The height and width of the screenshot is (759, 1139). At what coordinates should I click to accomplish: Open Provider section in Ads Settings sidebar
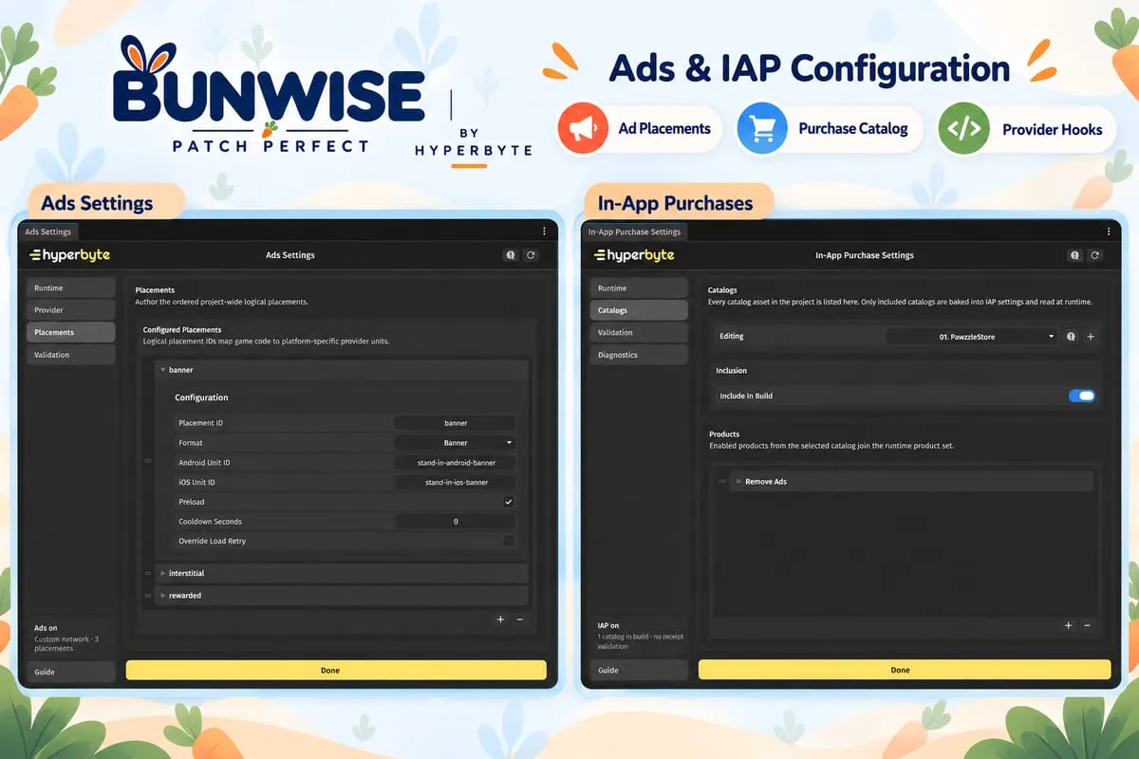point(70,310)
